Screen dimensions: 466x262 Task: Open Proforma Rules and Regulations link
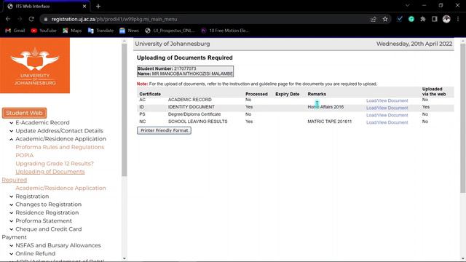coord(60,147)
